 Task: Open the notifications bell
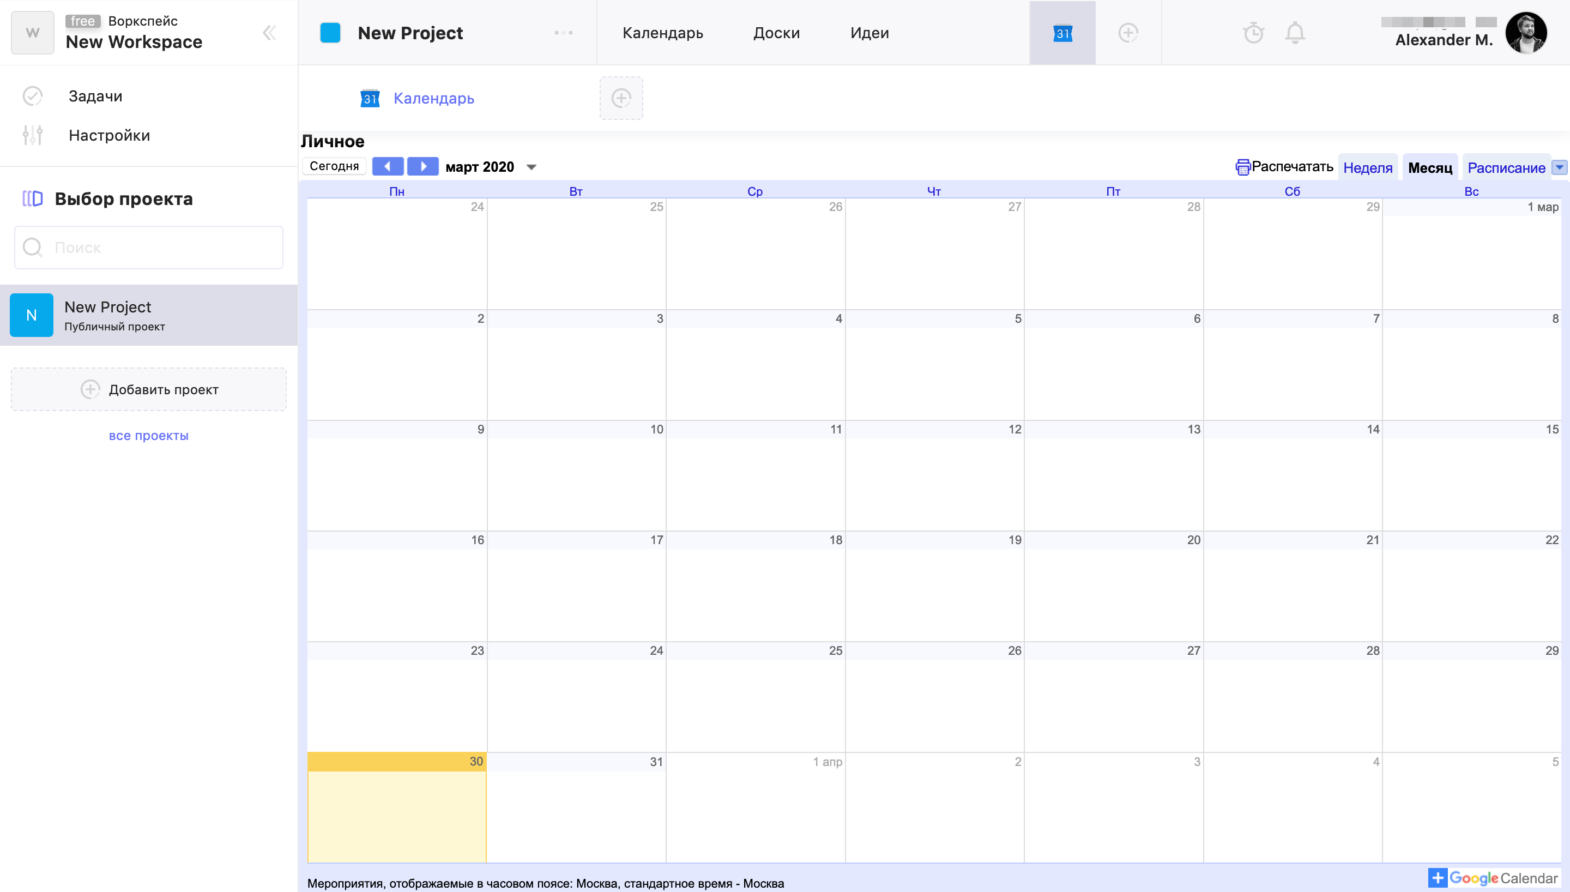tap(1295, 33)
